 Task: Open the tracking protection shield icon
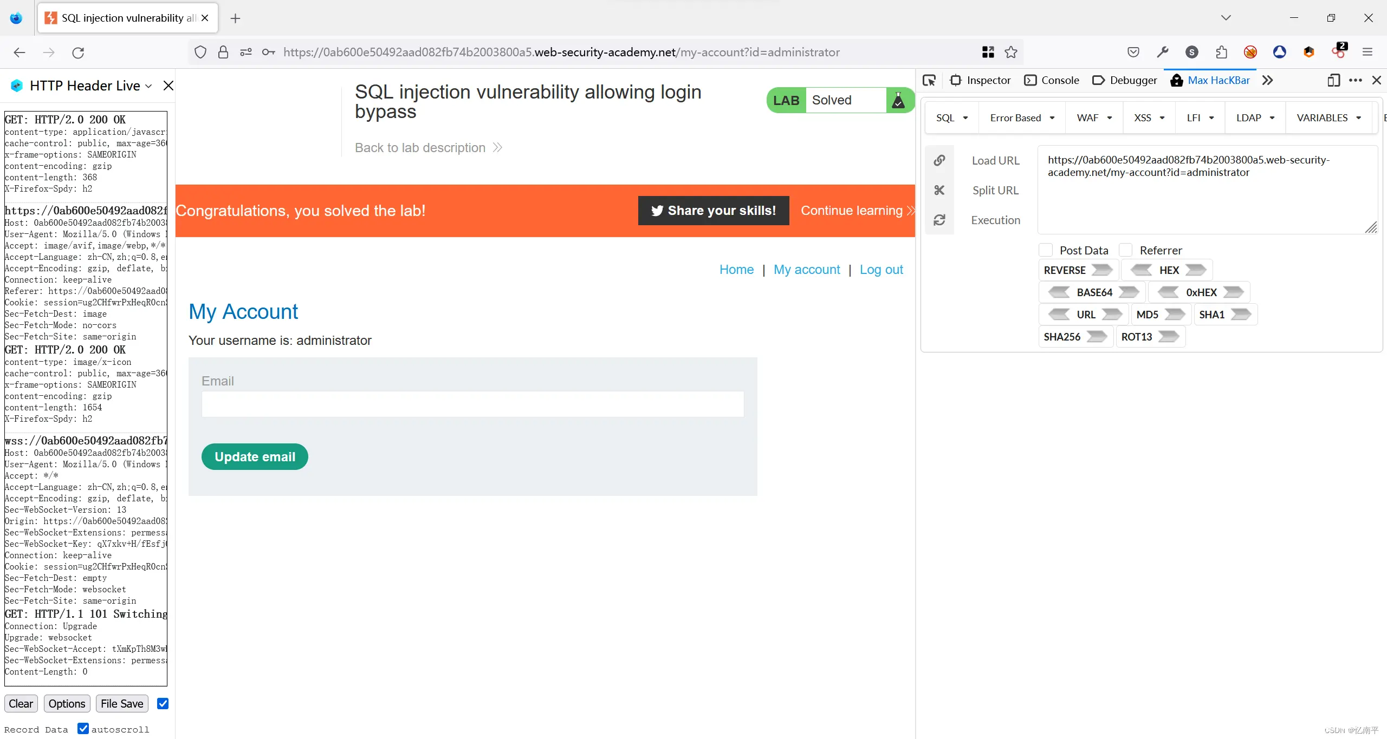[200, 52]
